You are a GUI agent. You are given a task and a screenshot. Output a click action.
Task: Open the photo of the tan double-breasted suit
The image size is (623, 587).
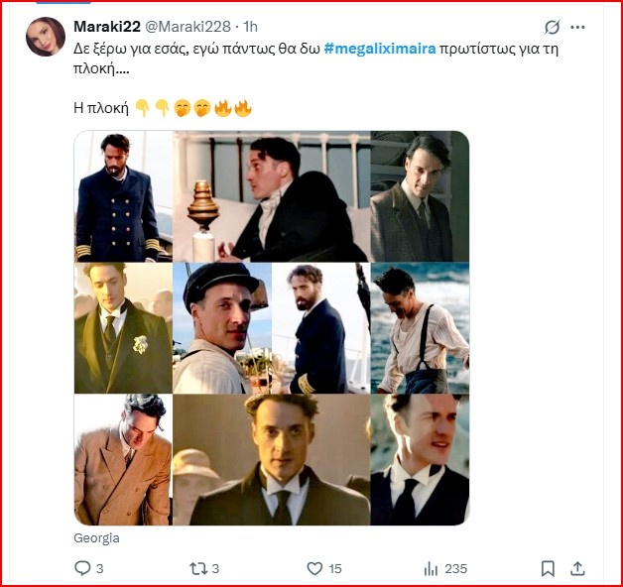pyautogui.click(x=123, y=459)
